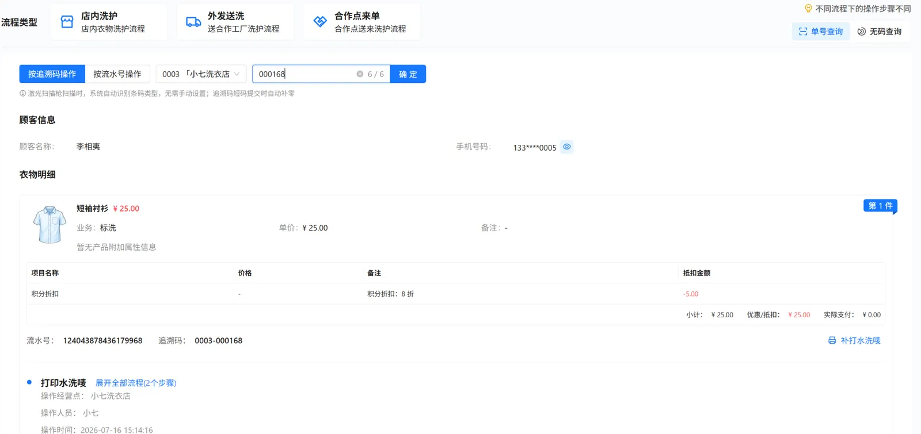Click the trace code 0003-000168

[218, 341]
